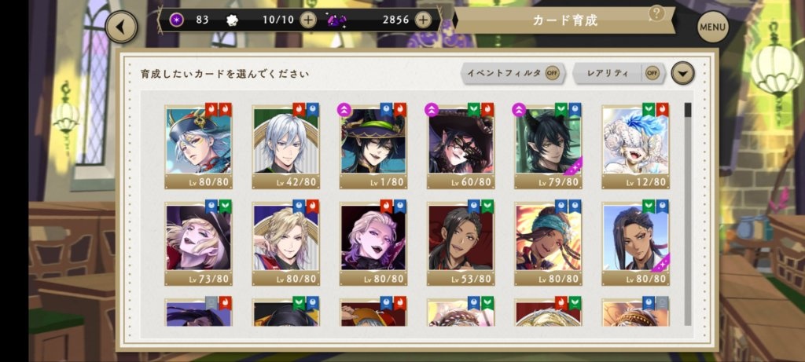Pick the card at Lv 53/80

[461, 243]
